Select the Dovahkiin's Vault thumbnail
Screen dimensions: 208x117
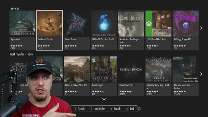[158, 24]
